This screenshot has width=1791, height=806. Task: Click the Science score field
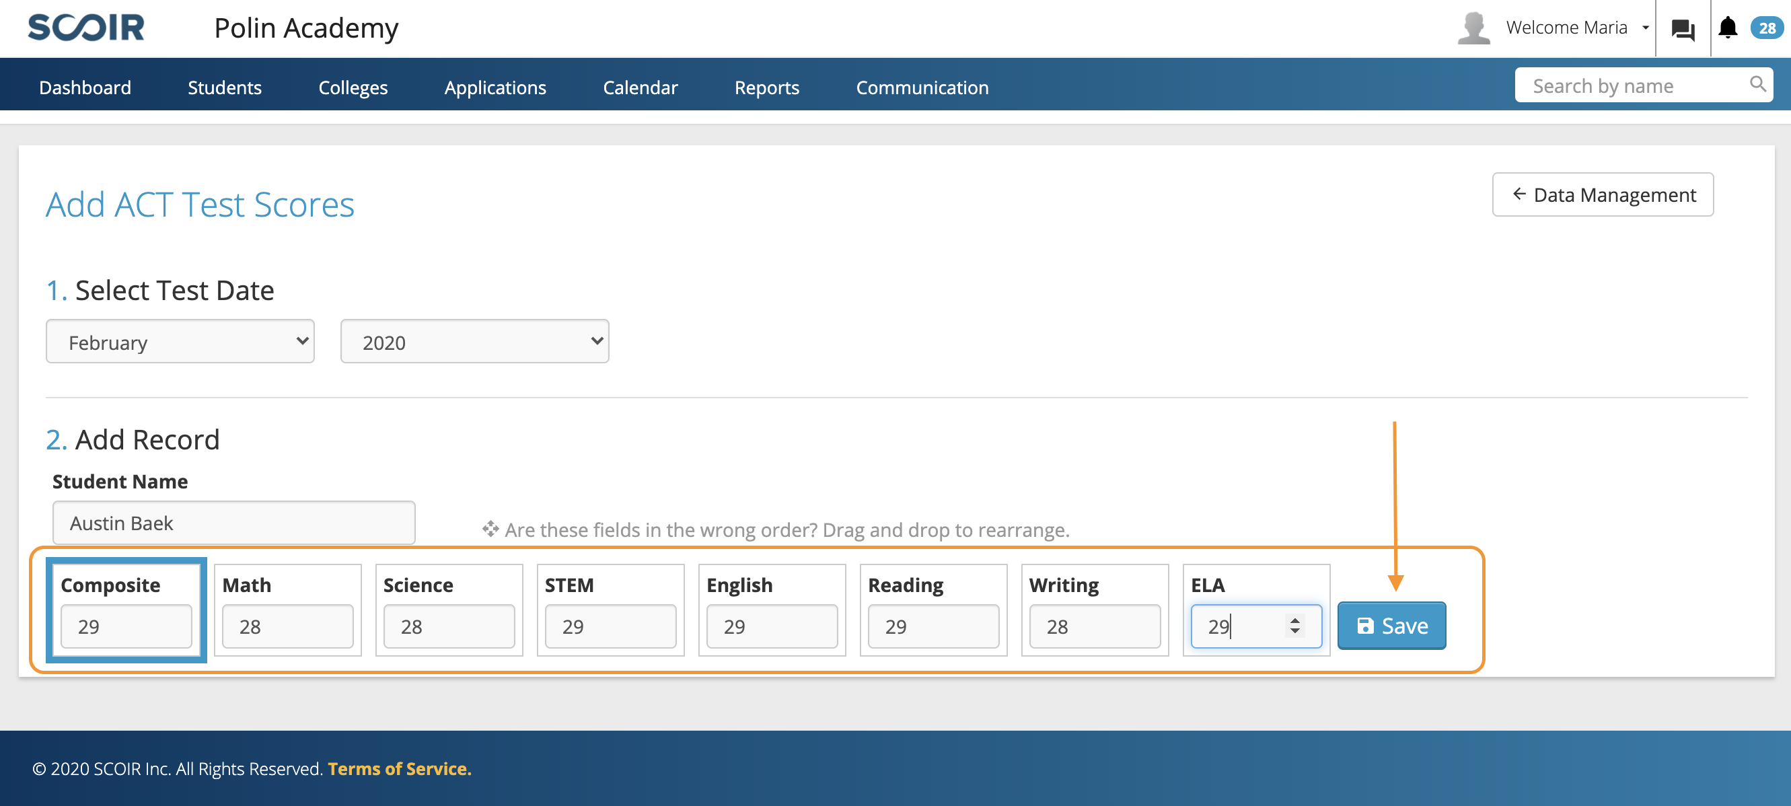click(x=449, y=626)
